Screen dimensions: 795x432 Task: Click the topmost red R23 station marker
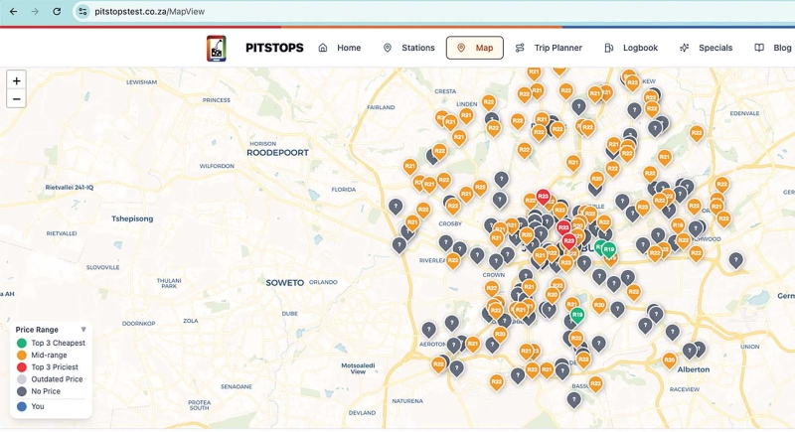click(x=543, y=196)
